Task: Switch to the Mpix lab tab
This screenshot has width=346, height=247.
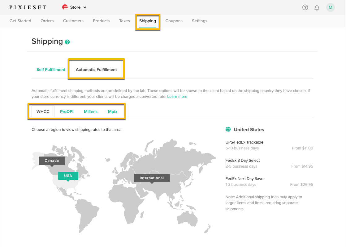Action: [113, 111]
